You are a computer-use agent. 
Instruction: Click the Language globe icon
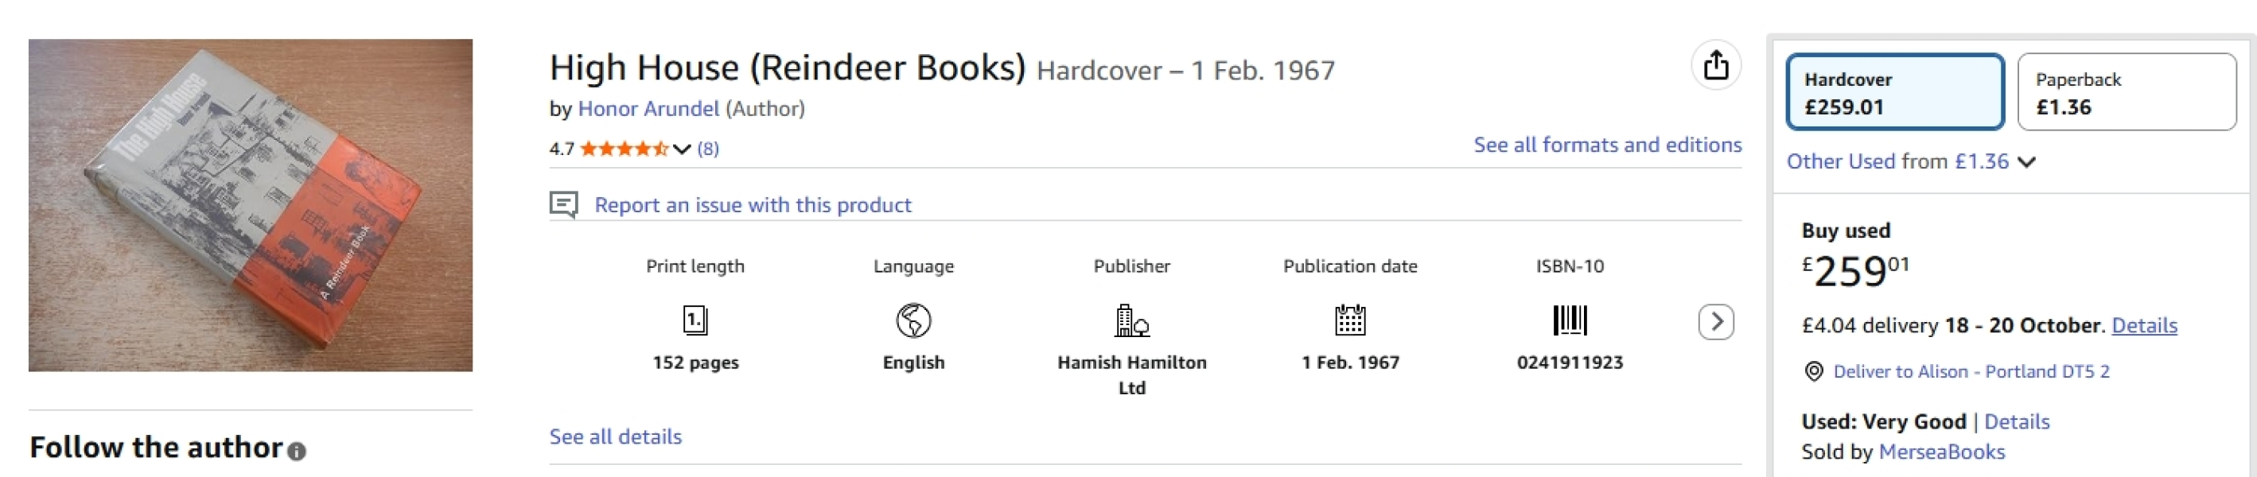tap(913, 320)
